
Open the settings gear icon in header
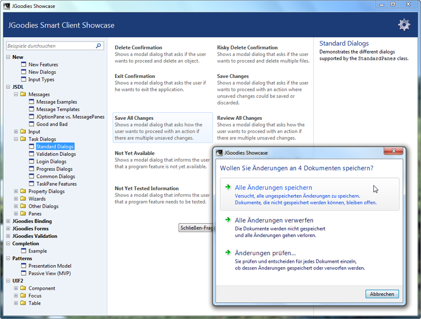(404, 25)
